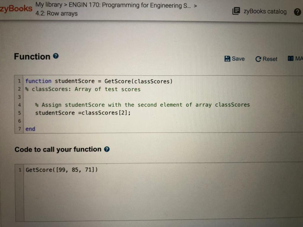Open the help question mark in top right corner
The image size is (303, 227).
[298, 12]
